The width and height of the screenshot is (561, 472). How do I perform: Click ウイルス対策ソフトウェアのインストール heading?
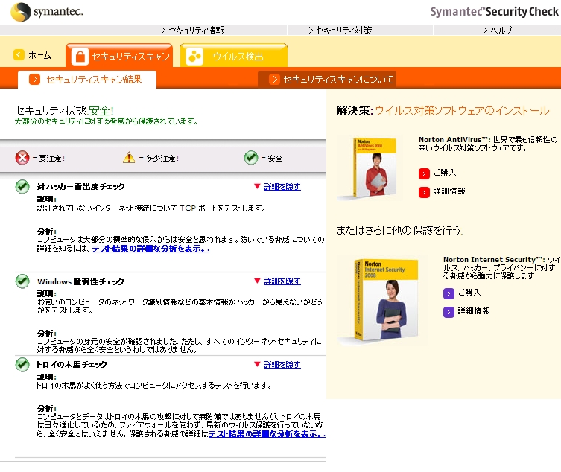(462, 110)
